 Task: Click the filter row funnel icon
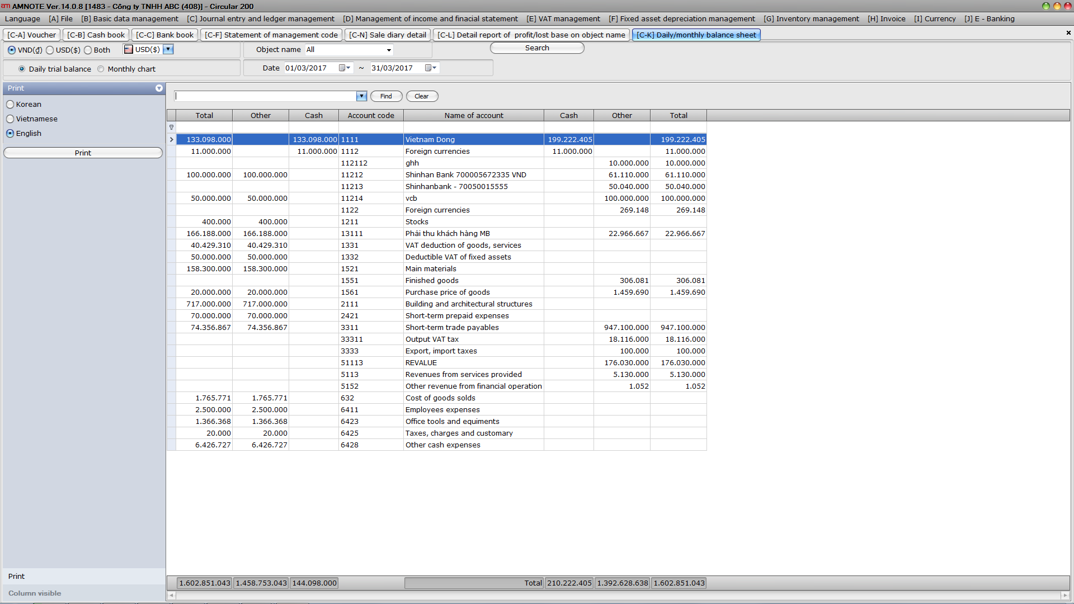tap(172, 128)
